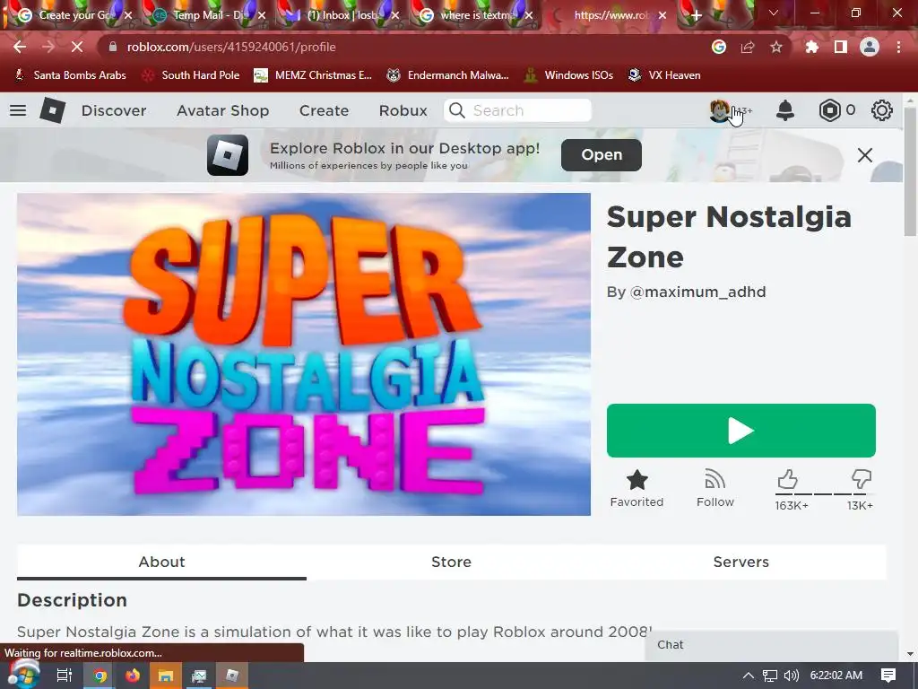Open the Santa Bombs Arabs bookmark
Image resolution: width=918 pixels, height=689 pixels.
pos(70,75)
